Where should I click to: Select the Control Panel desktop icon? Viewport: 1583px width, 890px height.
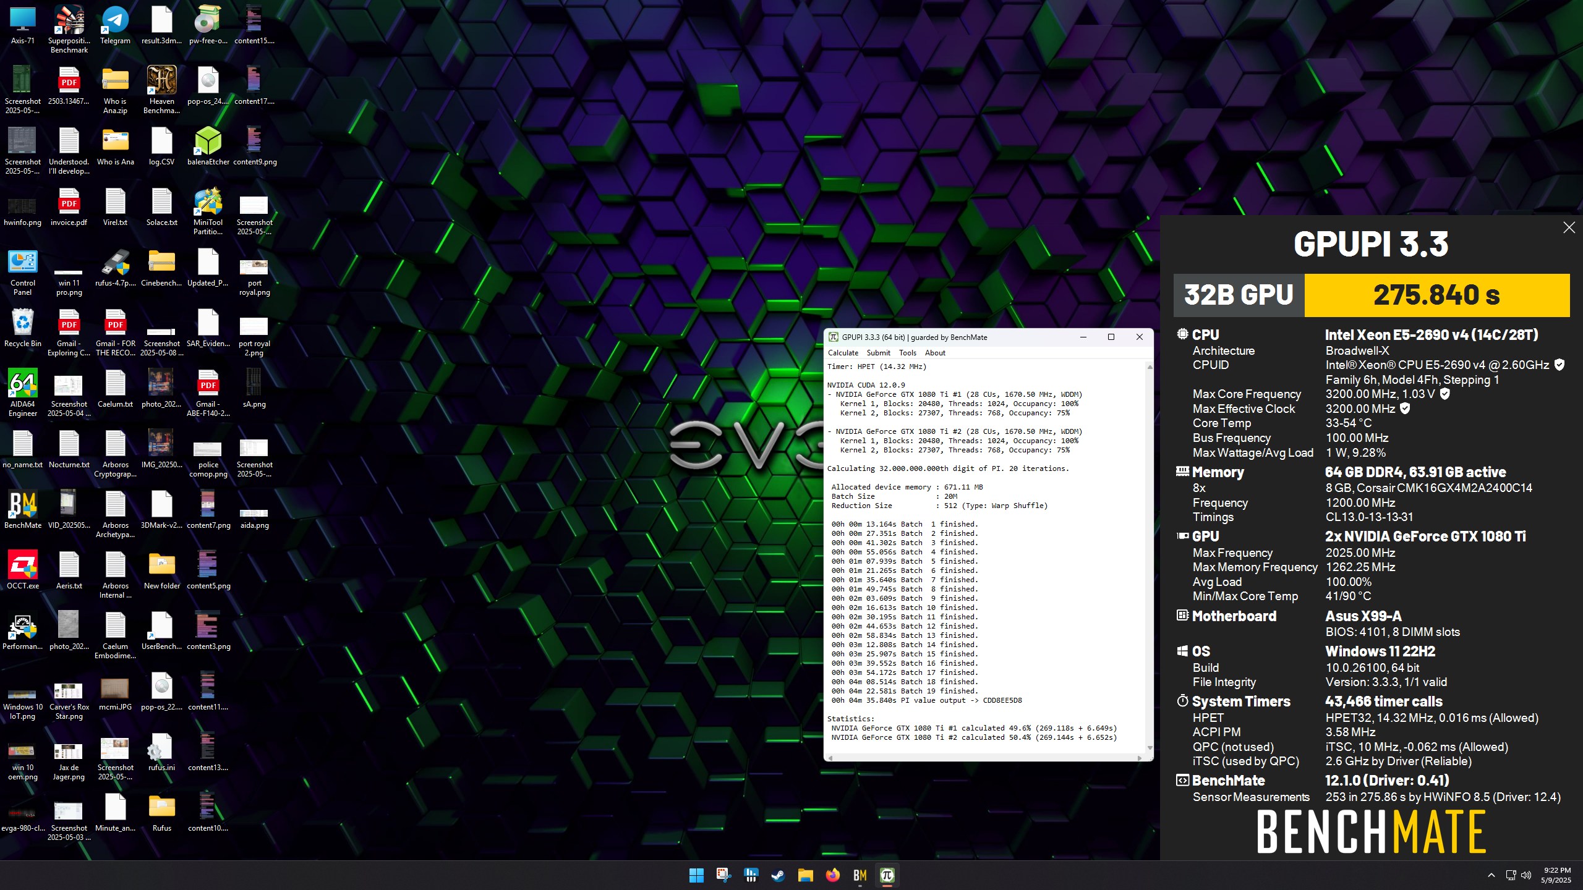(23, 271)
